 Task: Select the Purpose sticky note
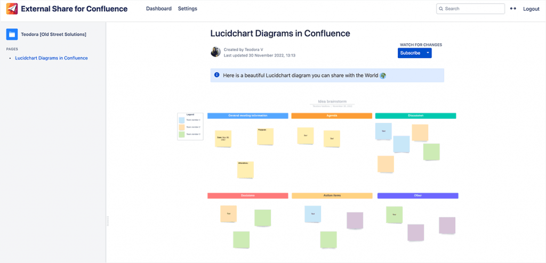[x=265, y=136]
